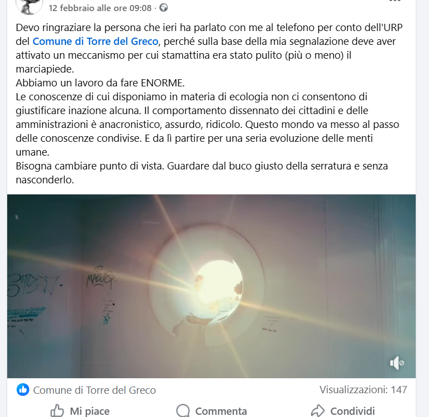This screenshot has height=417, width=429.
Task: Open the author's profile picture avatar
Action: [x=29, y=6]
